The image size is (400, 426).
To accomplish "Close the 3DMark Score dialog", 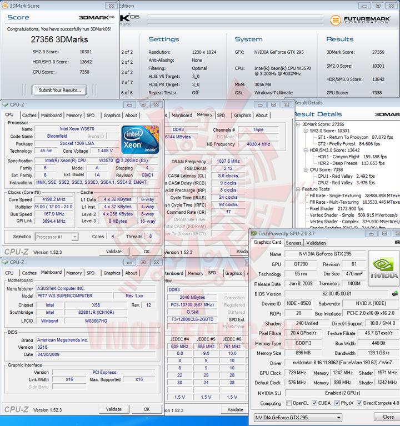I will pyautogui.click(x=112, y=6).
